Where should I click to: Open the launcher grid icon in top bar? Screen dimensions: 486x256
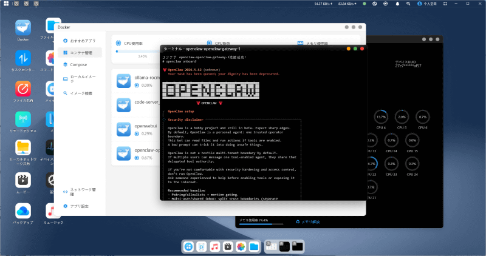click(6, 4)
